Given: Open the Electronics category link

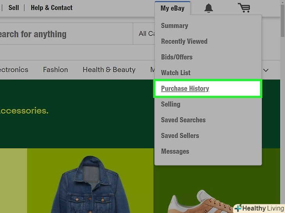Looking at the screenshot, I should (x=14, y=70).
